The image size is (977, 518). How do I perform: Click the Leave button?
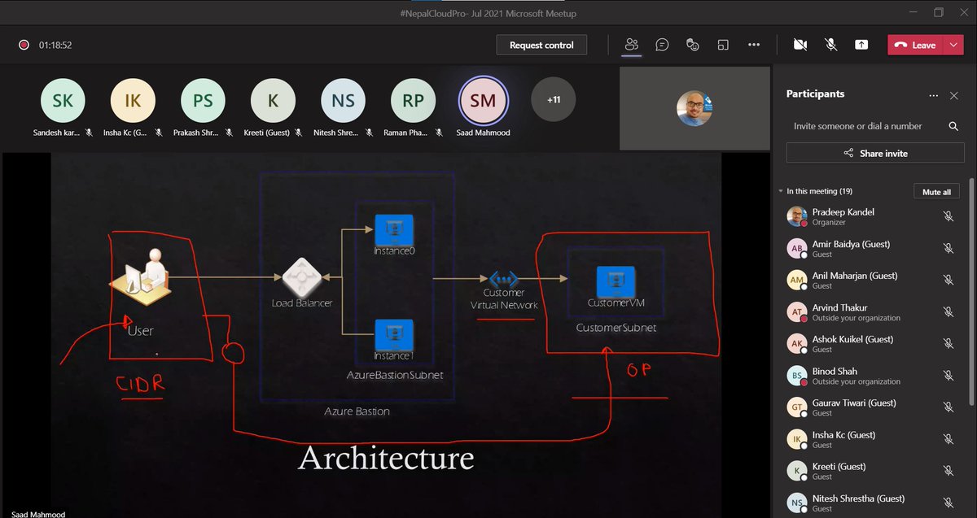[x=915, y=45]
